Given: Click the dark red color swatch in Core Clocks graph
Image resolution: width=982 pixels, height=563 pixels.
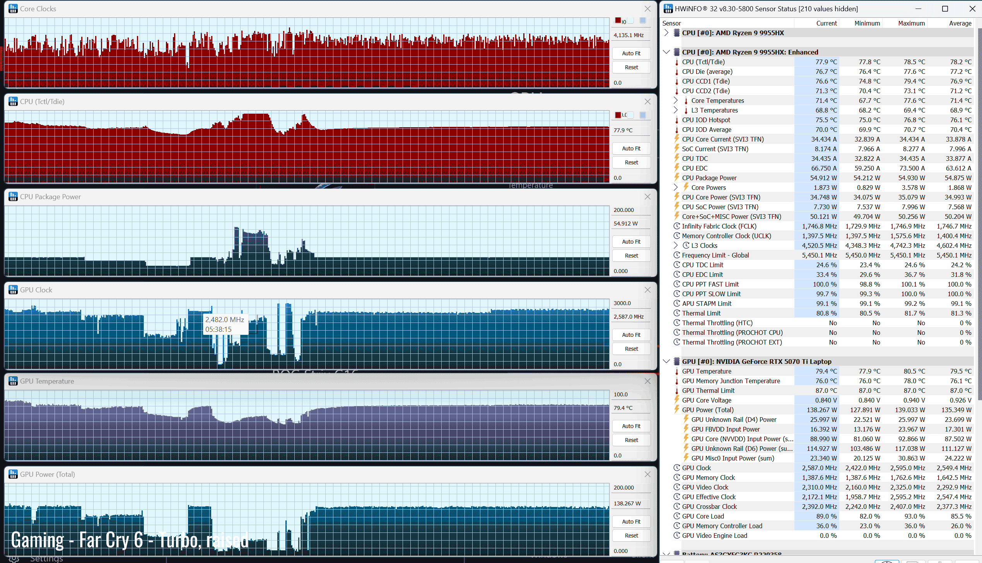Looking at the screenshot, I should point(618,20).
